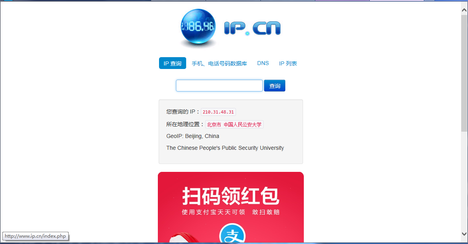The height and width of the screenshot is (244, 468).
Task: Select the IP 查询 tab
Action: point(172,63)
